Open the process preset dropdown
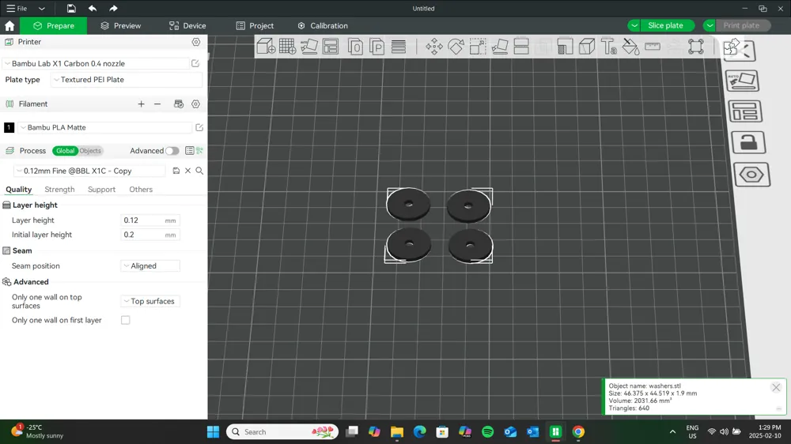Screen dimensions: 791x444 coord(89,171)
